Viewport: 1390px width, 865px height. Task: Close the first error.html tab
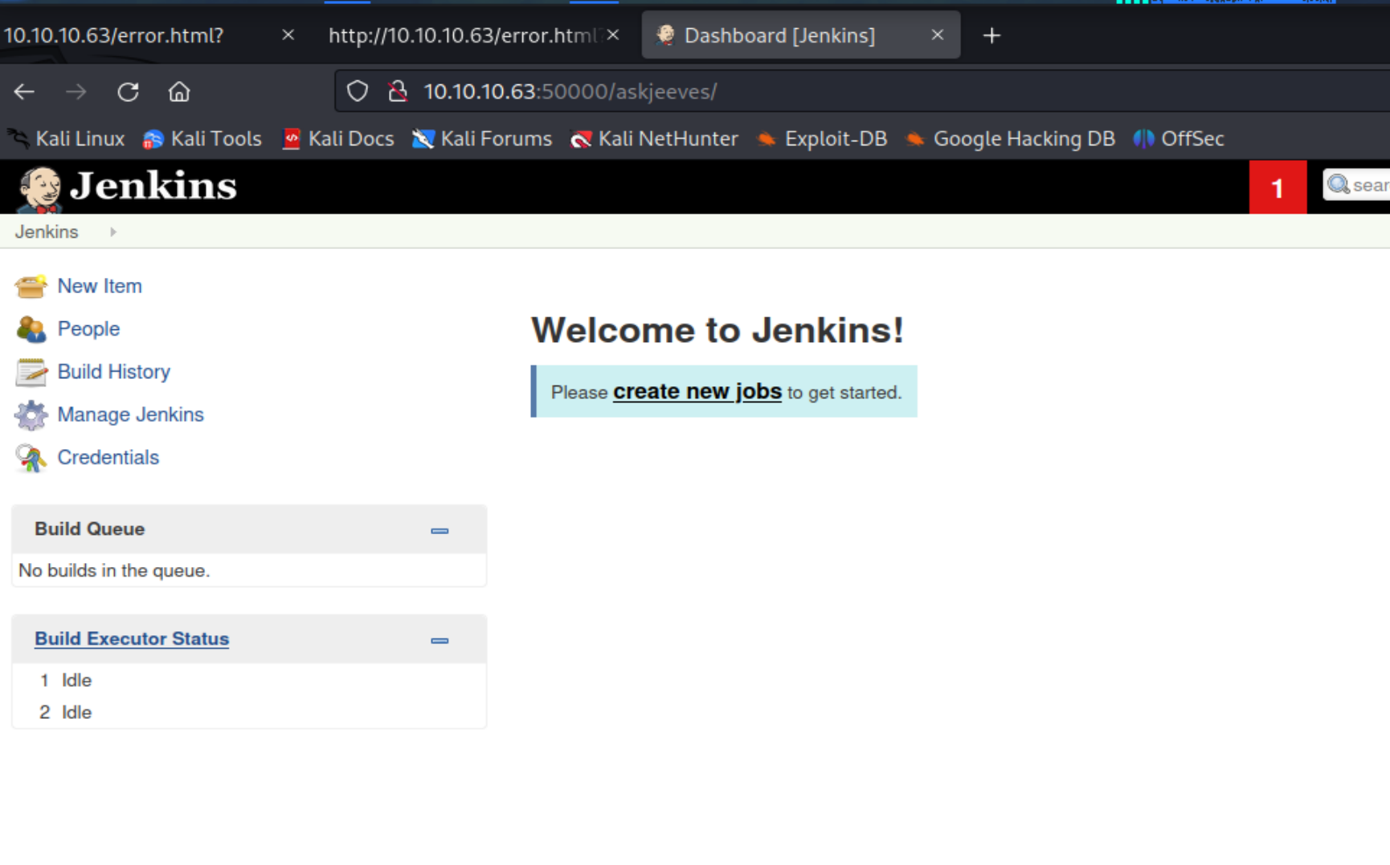(288, 35)
